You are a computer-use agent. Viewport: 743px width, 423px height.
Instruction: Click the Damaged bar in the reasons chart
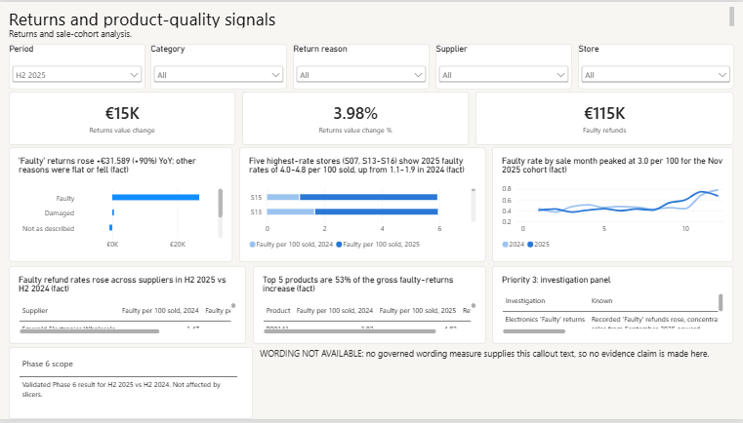point(113,212)
